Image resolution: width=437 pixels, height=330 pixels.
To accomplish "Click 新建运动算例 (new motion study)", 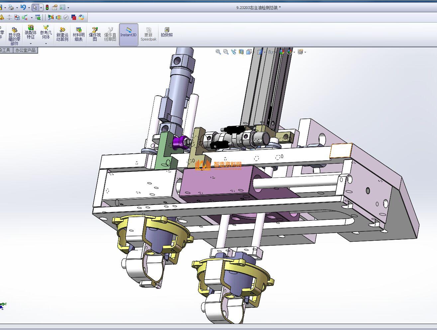I will [x=62, y=35].
